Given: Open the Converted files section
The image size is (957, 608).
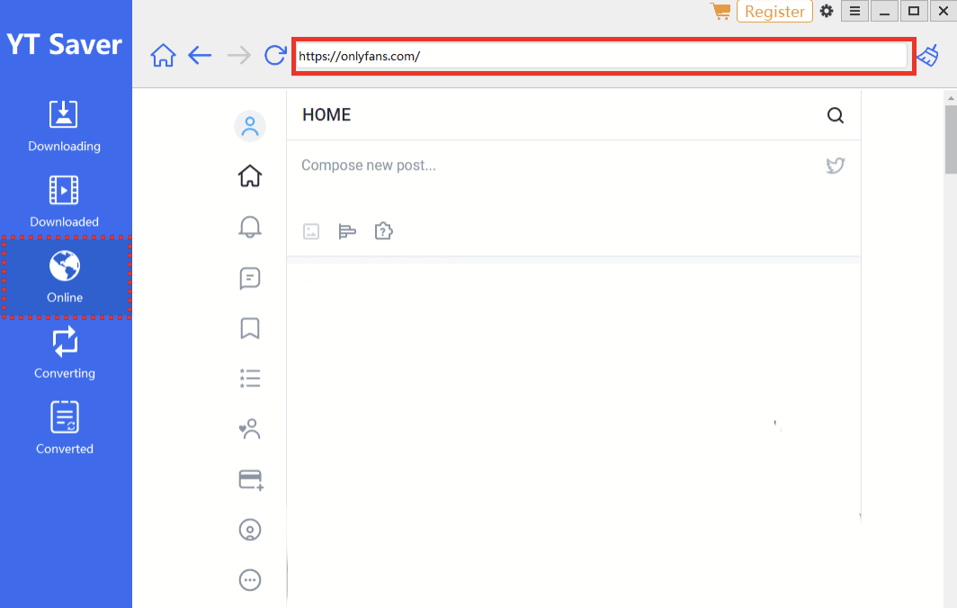Looking at the screenshot, I should (x=65, y=428).
